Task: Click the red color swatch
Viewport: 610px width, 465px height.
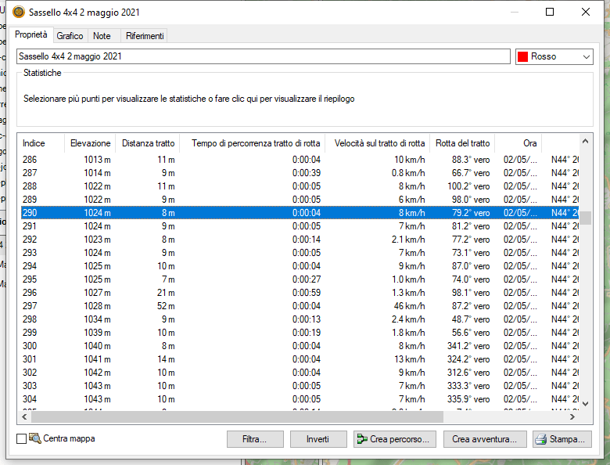Action: 522,57
